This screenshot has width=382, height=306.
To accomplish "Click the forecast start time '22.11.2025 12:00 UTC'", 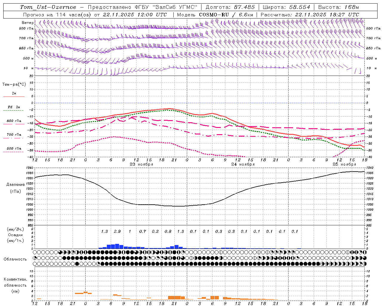I will (x=135, y=15).
